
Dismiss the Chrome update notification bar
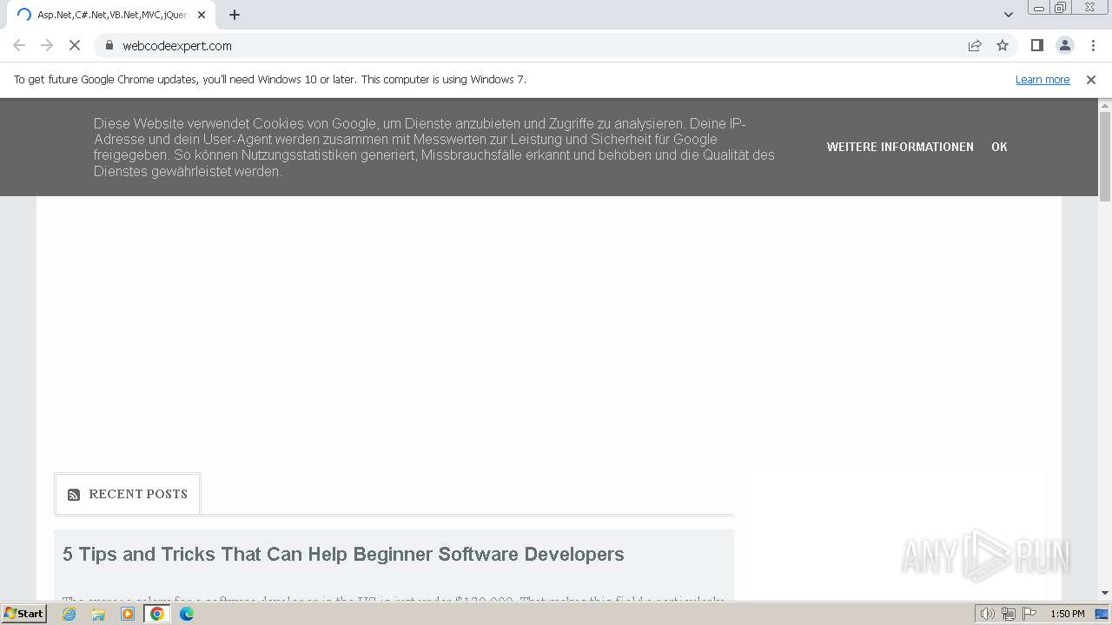coord(1091,80)
